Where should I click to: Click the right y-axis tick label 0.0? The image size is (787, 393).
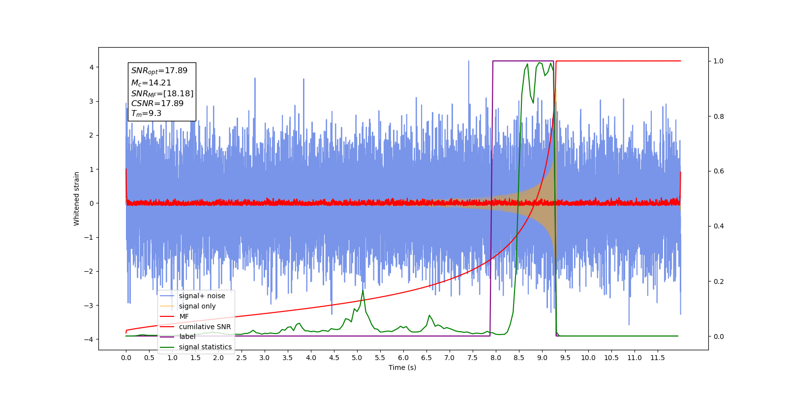point(719,337)
